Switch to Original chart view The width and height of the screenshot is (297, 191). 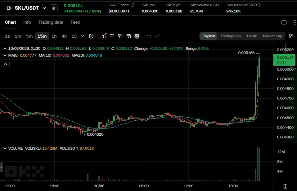pyautogui.click(x=209, y=36)
